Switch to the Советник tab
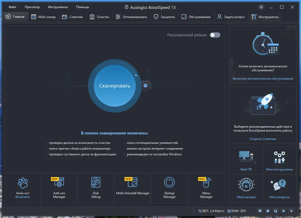This screenshot has width=301, height=218. pyautogui.click(x=73, y=16)
